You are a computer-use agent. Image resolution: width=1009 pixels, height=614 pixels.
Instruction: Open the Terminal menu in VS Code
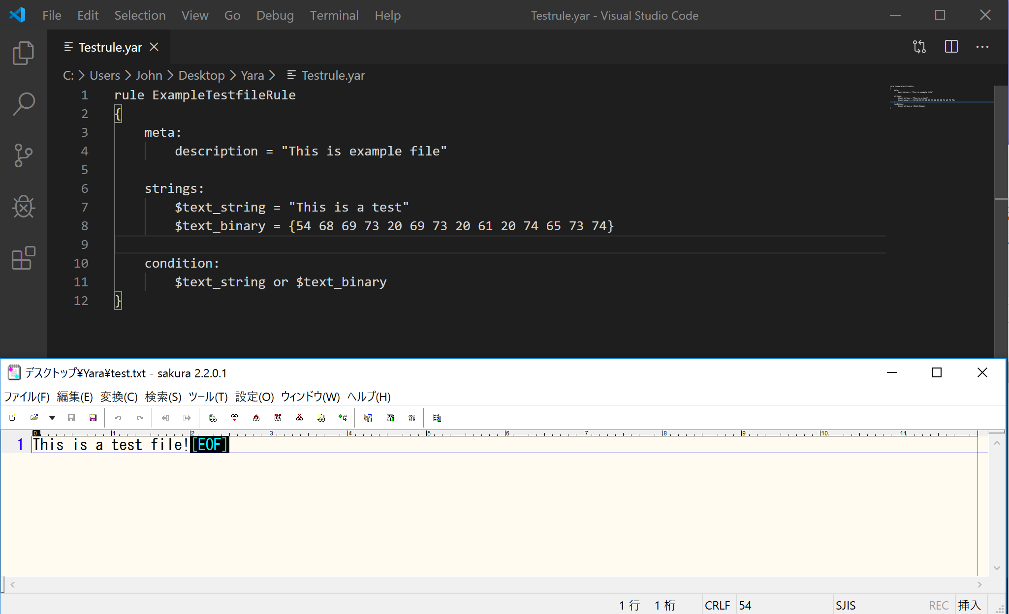pyautogui.click(x=334, y=15)
